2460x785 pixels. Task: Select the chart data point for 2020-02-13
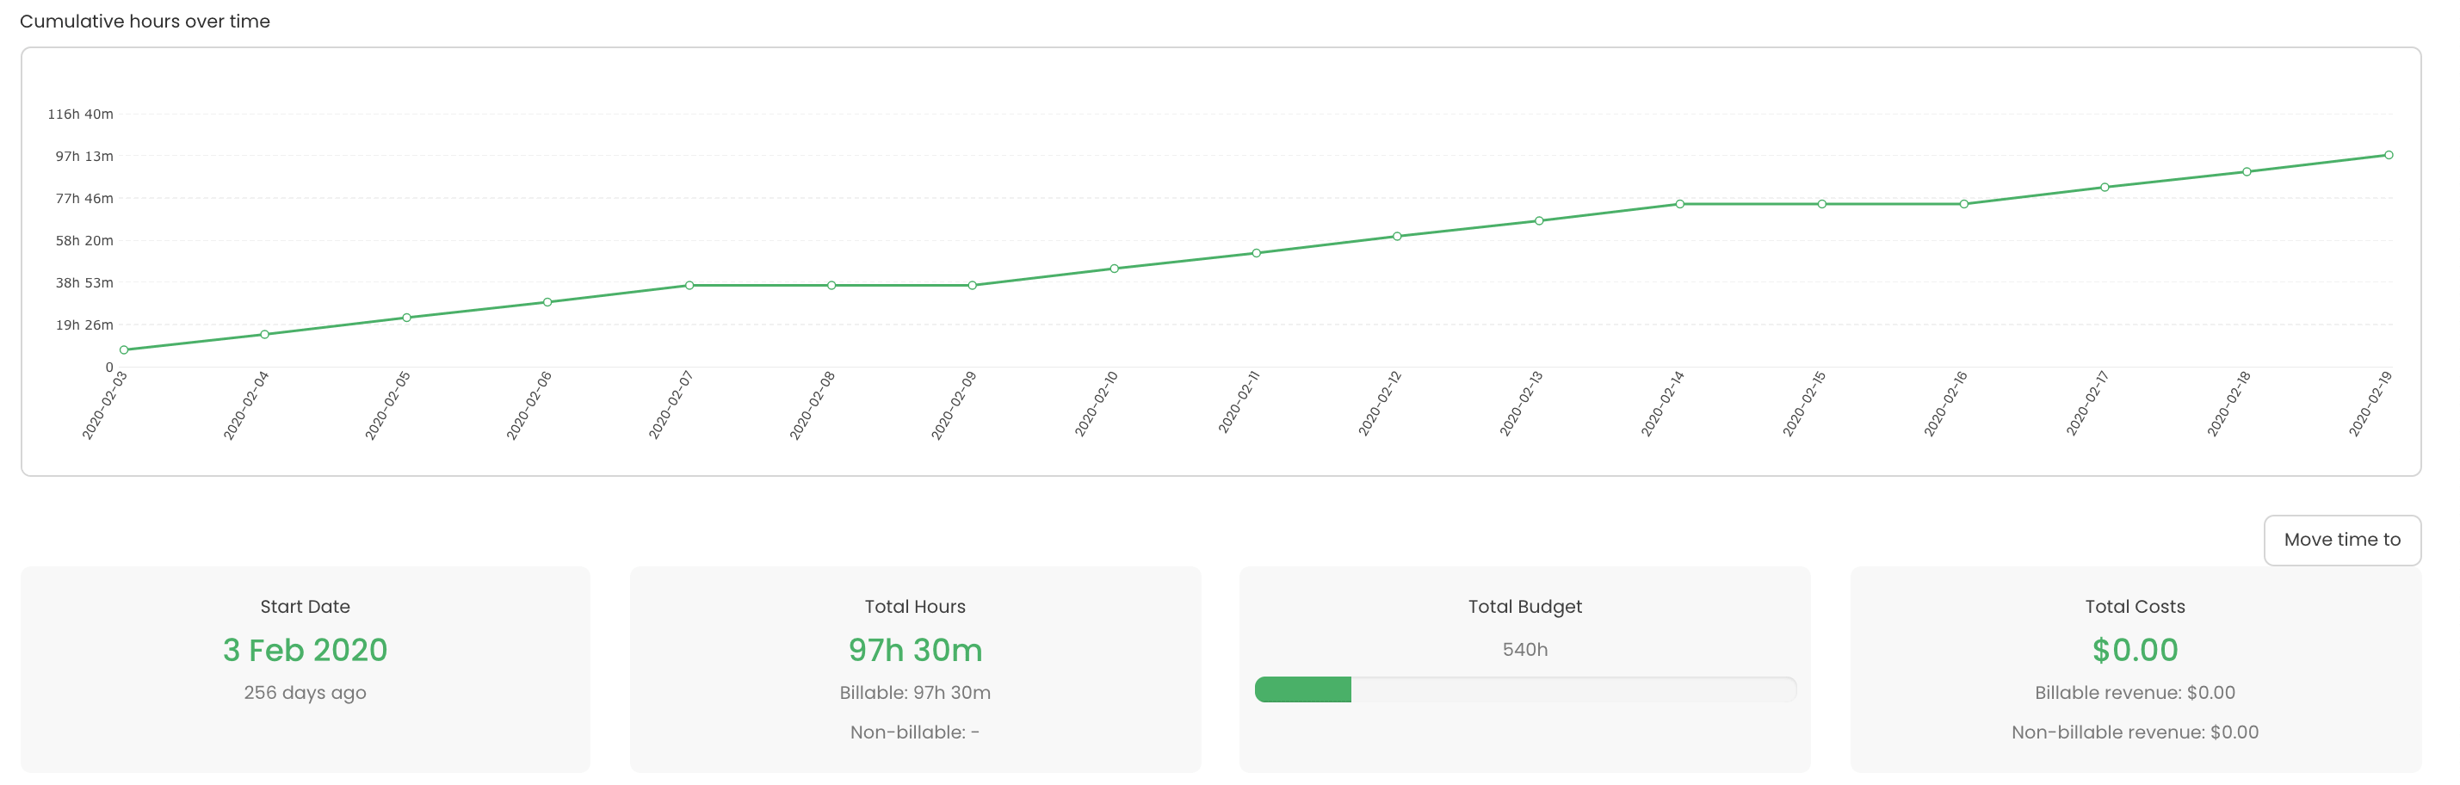click(1539, 220)
